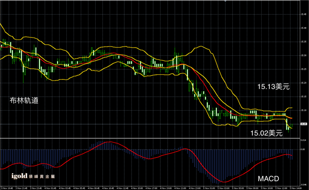This screenshot has height=190, width=309.
Task: Select the current price tag 15.05
Action: point(304,124)
